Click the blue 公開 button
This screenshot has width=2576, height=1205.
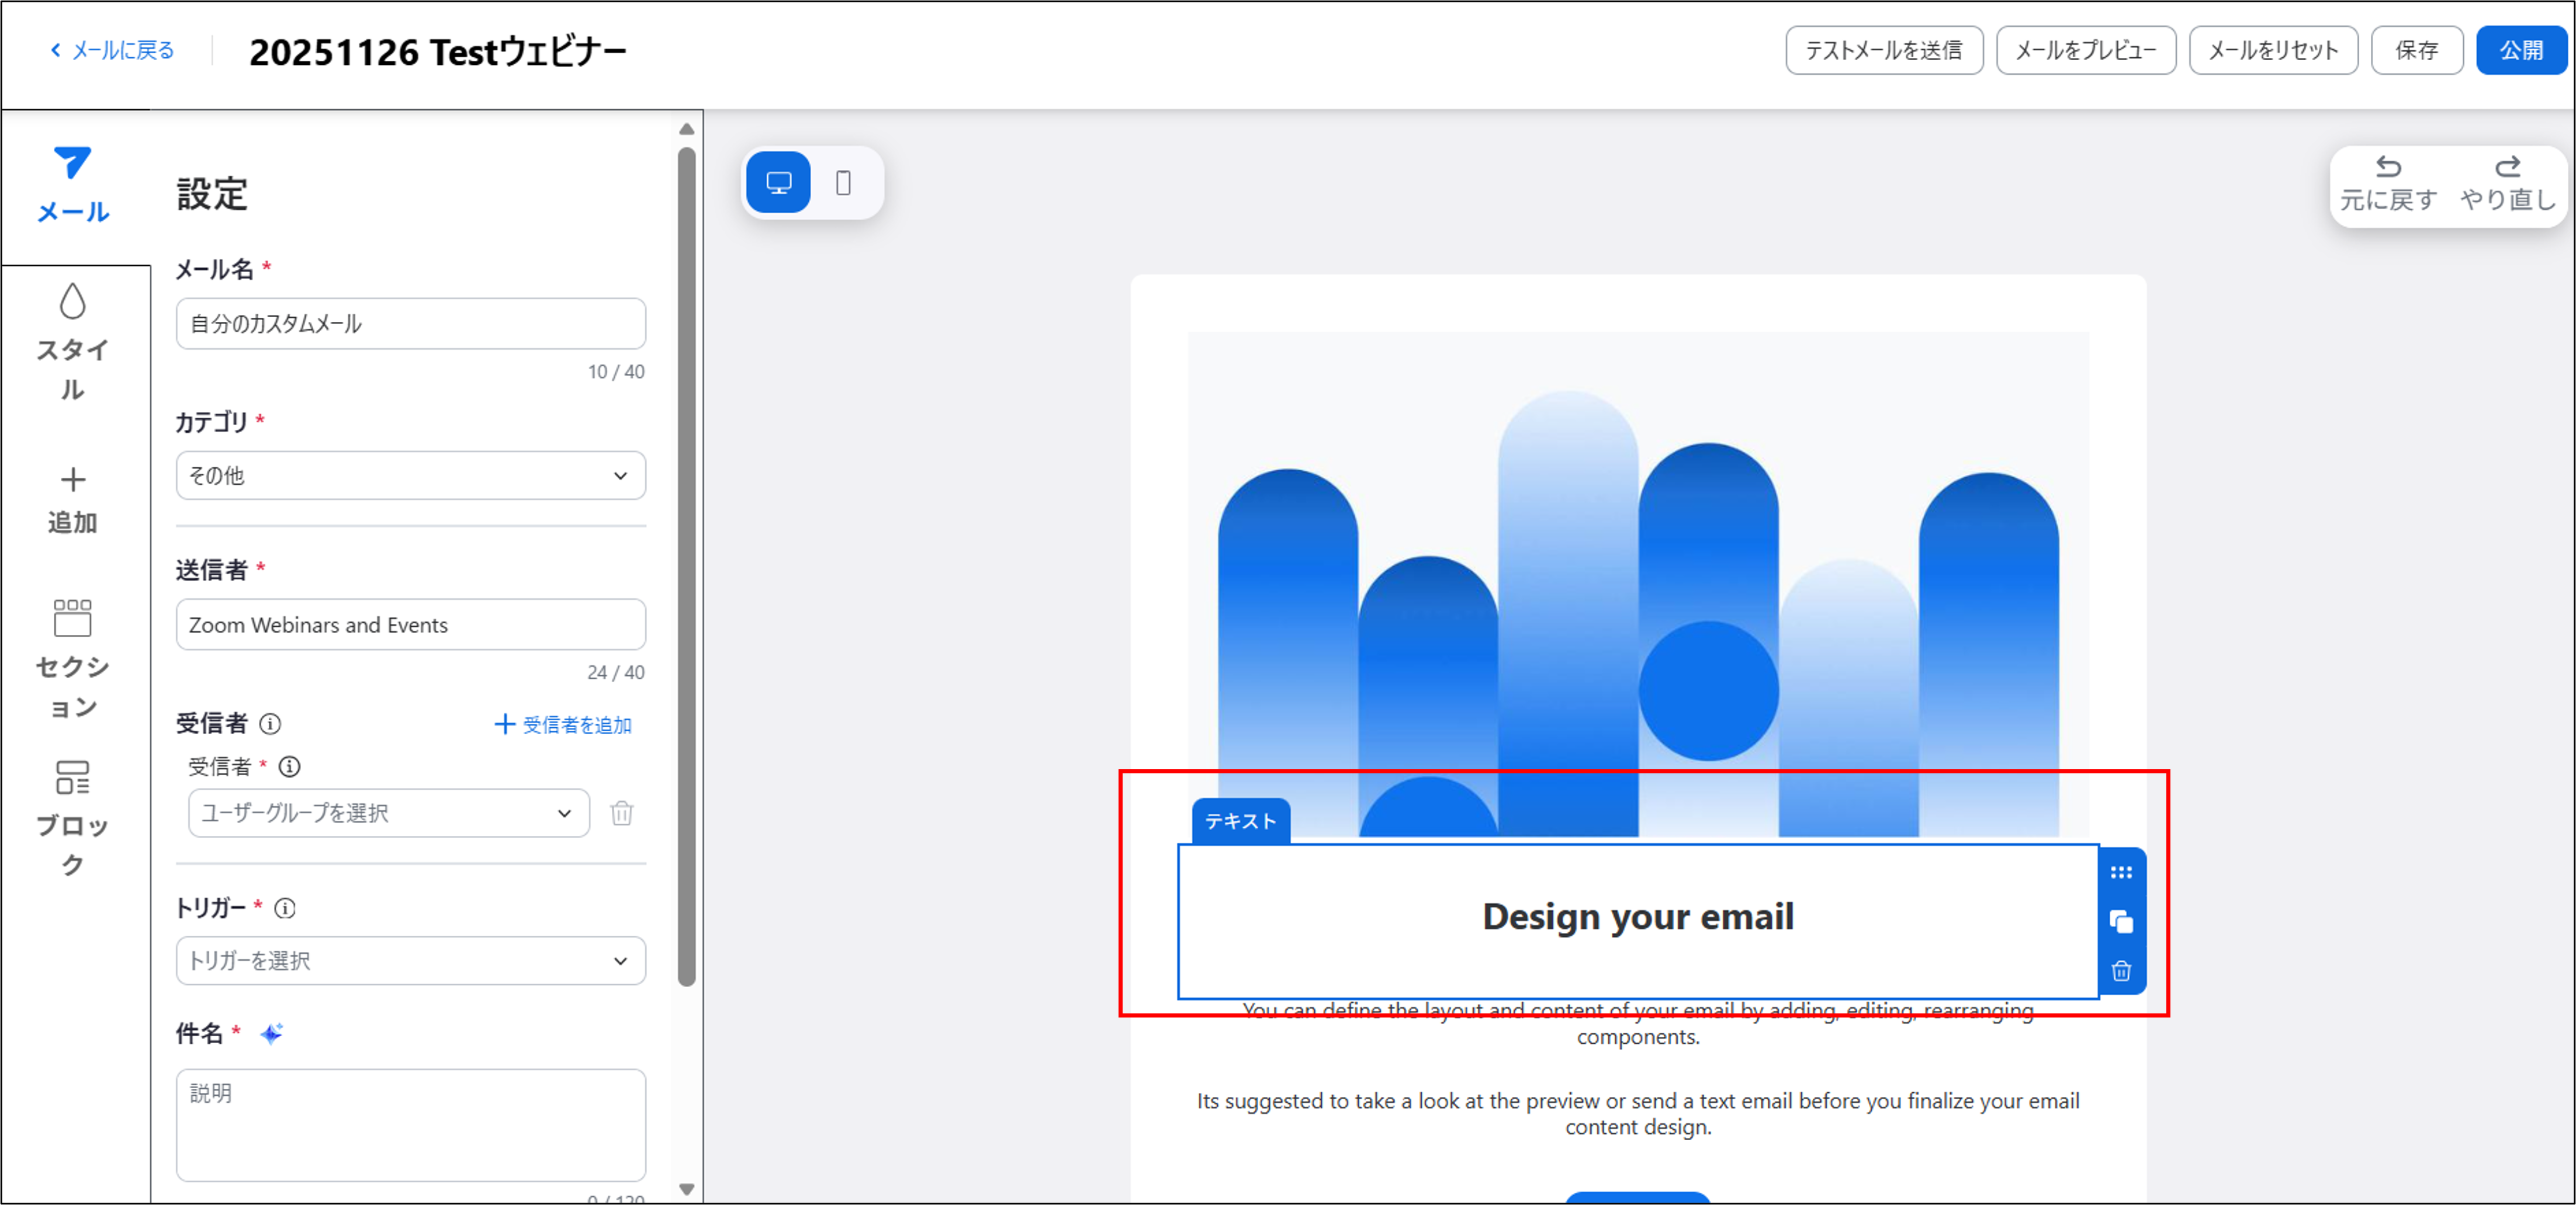click(2521, 50)
